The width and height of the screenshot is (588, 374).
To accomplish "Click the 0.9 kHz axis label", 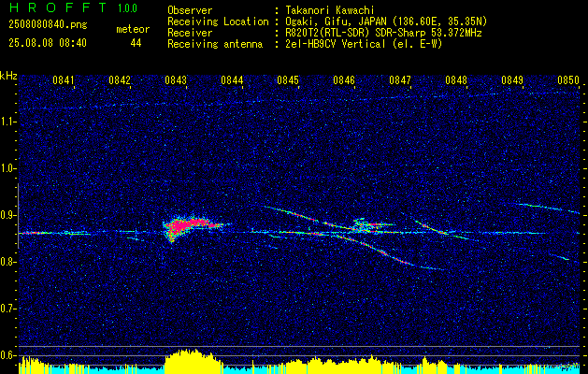I will pyautogui.click(x=8, y=215).
